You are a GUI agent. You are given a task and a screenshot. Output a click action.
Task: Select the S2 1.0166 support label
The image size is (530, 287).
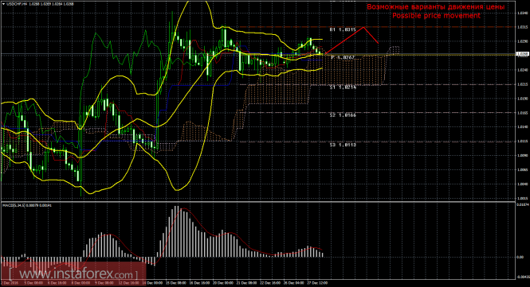(343, 115)
